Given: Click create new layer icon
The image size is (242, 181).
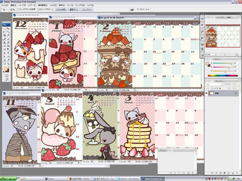Looking at the screenshot, I should [x=233, y=173].
